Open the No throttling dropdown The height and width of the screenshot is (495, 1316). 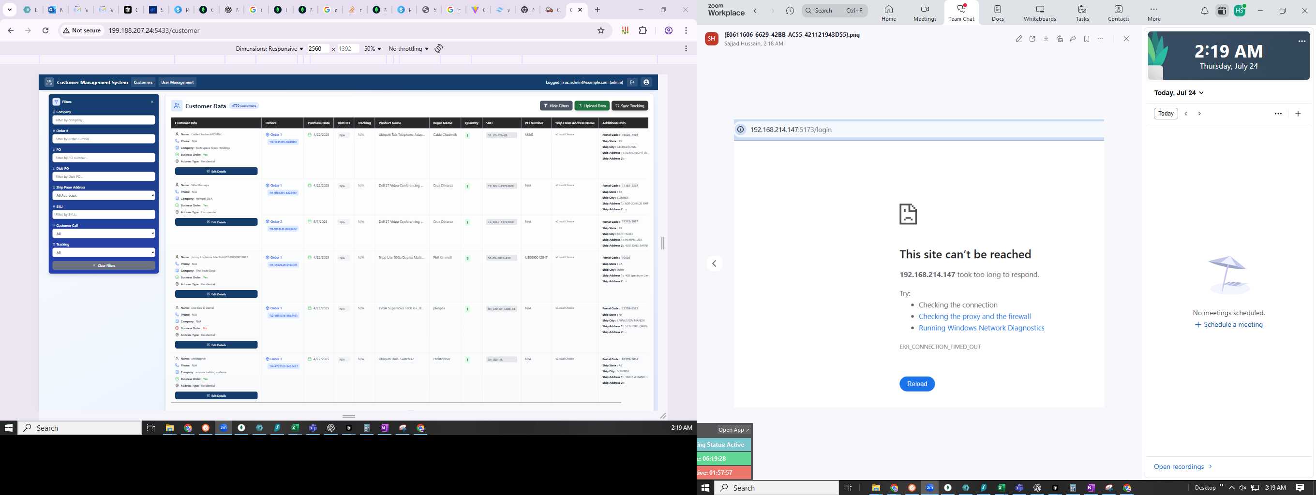point(408,48)
